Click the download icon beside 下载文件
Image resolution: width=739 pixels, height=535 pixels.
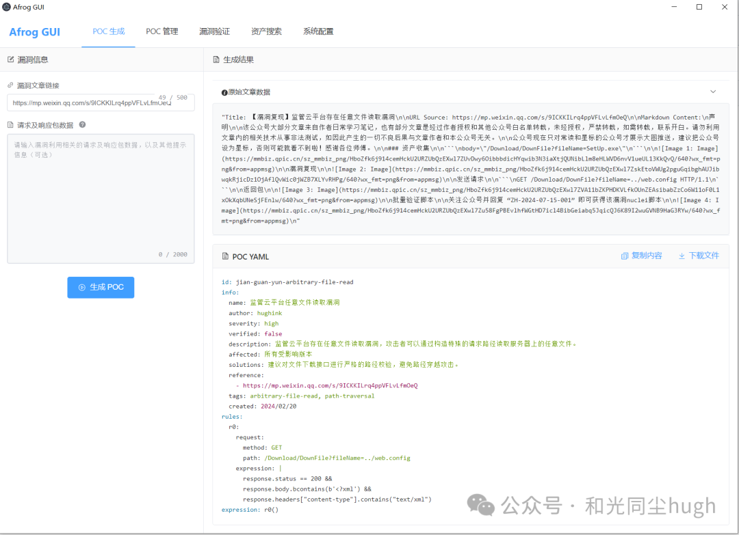click(682, 256)
